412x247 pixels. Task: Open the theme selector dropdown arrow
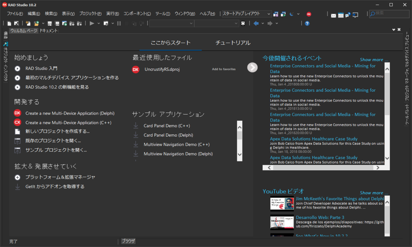pos(298,14)
